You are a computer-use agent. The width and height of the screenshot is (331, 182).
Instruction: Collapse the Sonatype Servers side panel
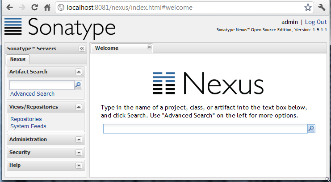82,49
